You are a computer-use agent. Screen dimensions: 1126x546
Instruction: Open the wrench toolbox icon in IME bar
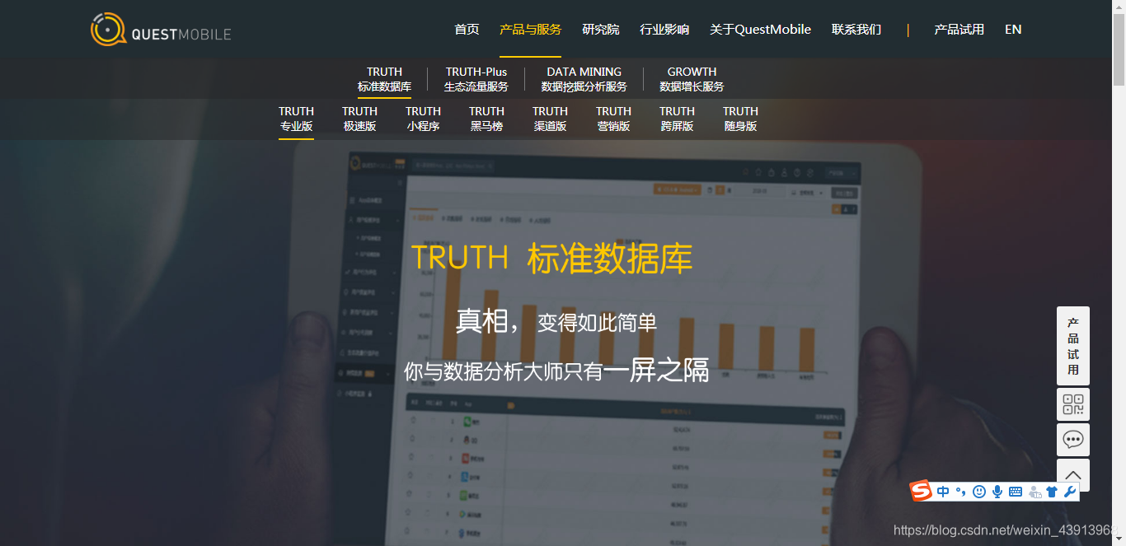click(x=1070, y=492)
